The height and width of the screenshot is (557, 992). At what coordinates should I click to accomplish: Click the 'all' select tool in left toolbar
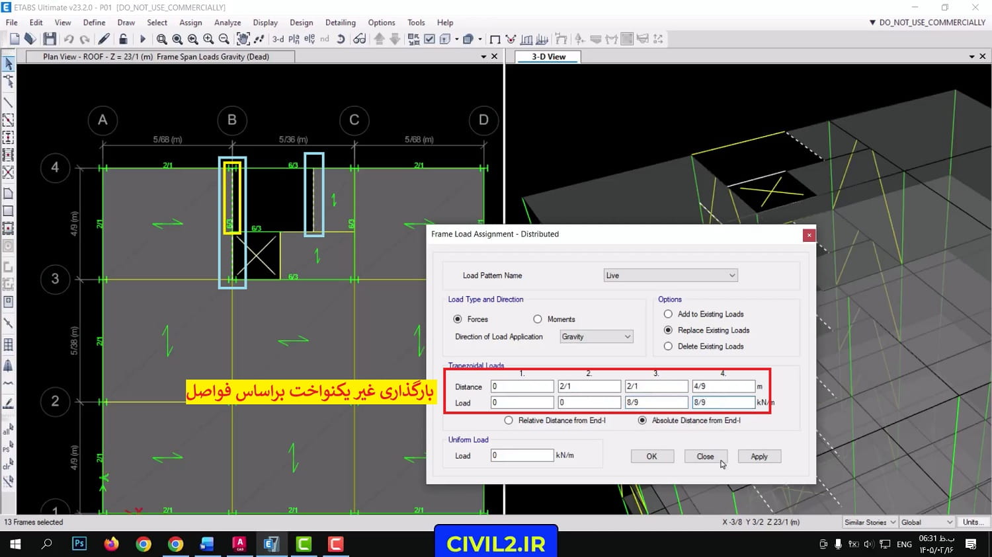coord(8,429)
